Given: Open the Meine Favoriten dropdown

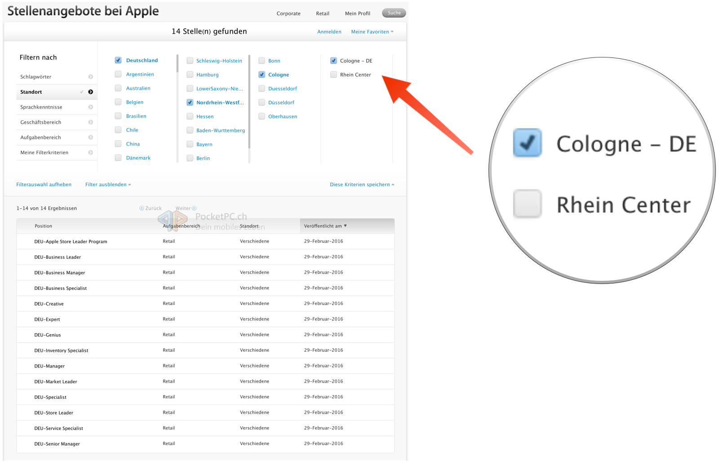Looking at the screenshot, I should [372, 32].
